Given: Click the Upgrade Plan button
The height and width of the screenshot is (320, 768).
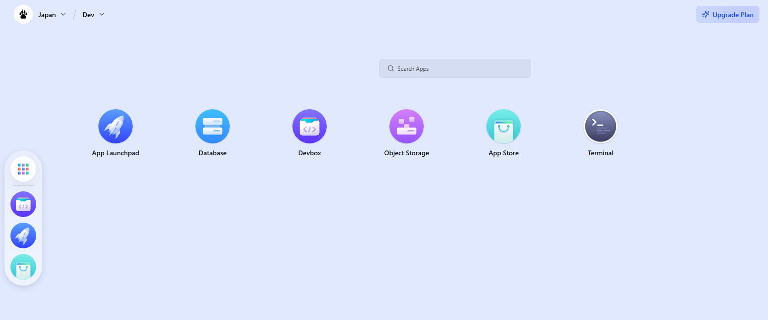Looking at the screenshot, I should [x=728, y=14].
